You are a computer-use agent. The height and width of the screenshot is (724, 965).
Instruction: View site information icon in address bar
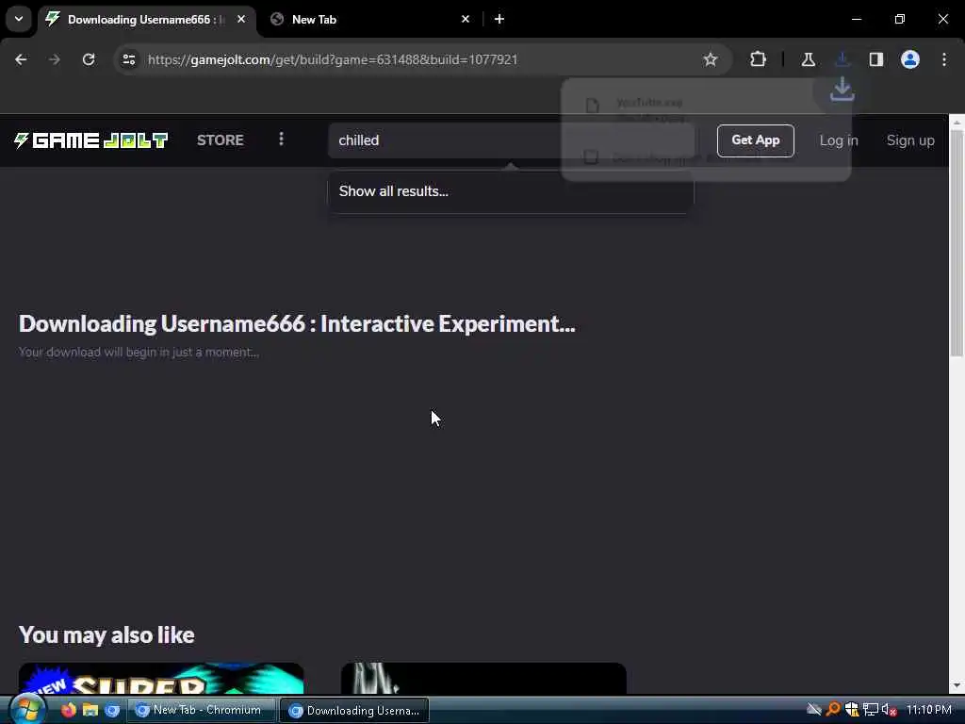[x=128, y=59]
